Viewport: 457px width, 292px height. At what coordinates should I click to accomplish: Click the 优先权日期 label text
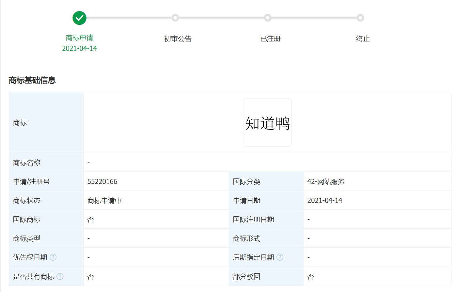30,257
